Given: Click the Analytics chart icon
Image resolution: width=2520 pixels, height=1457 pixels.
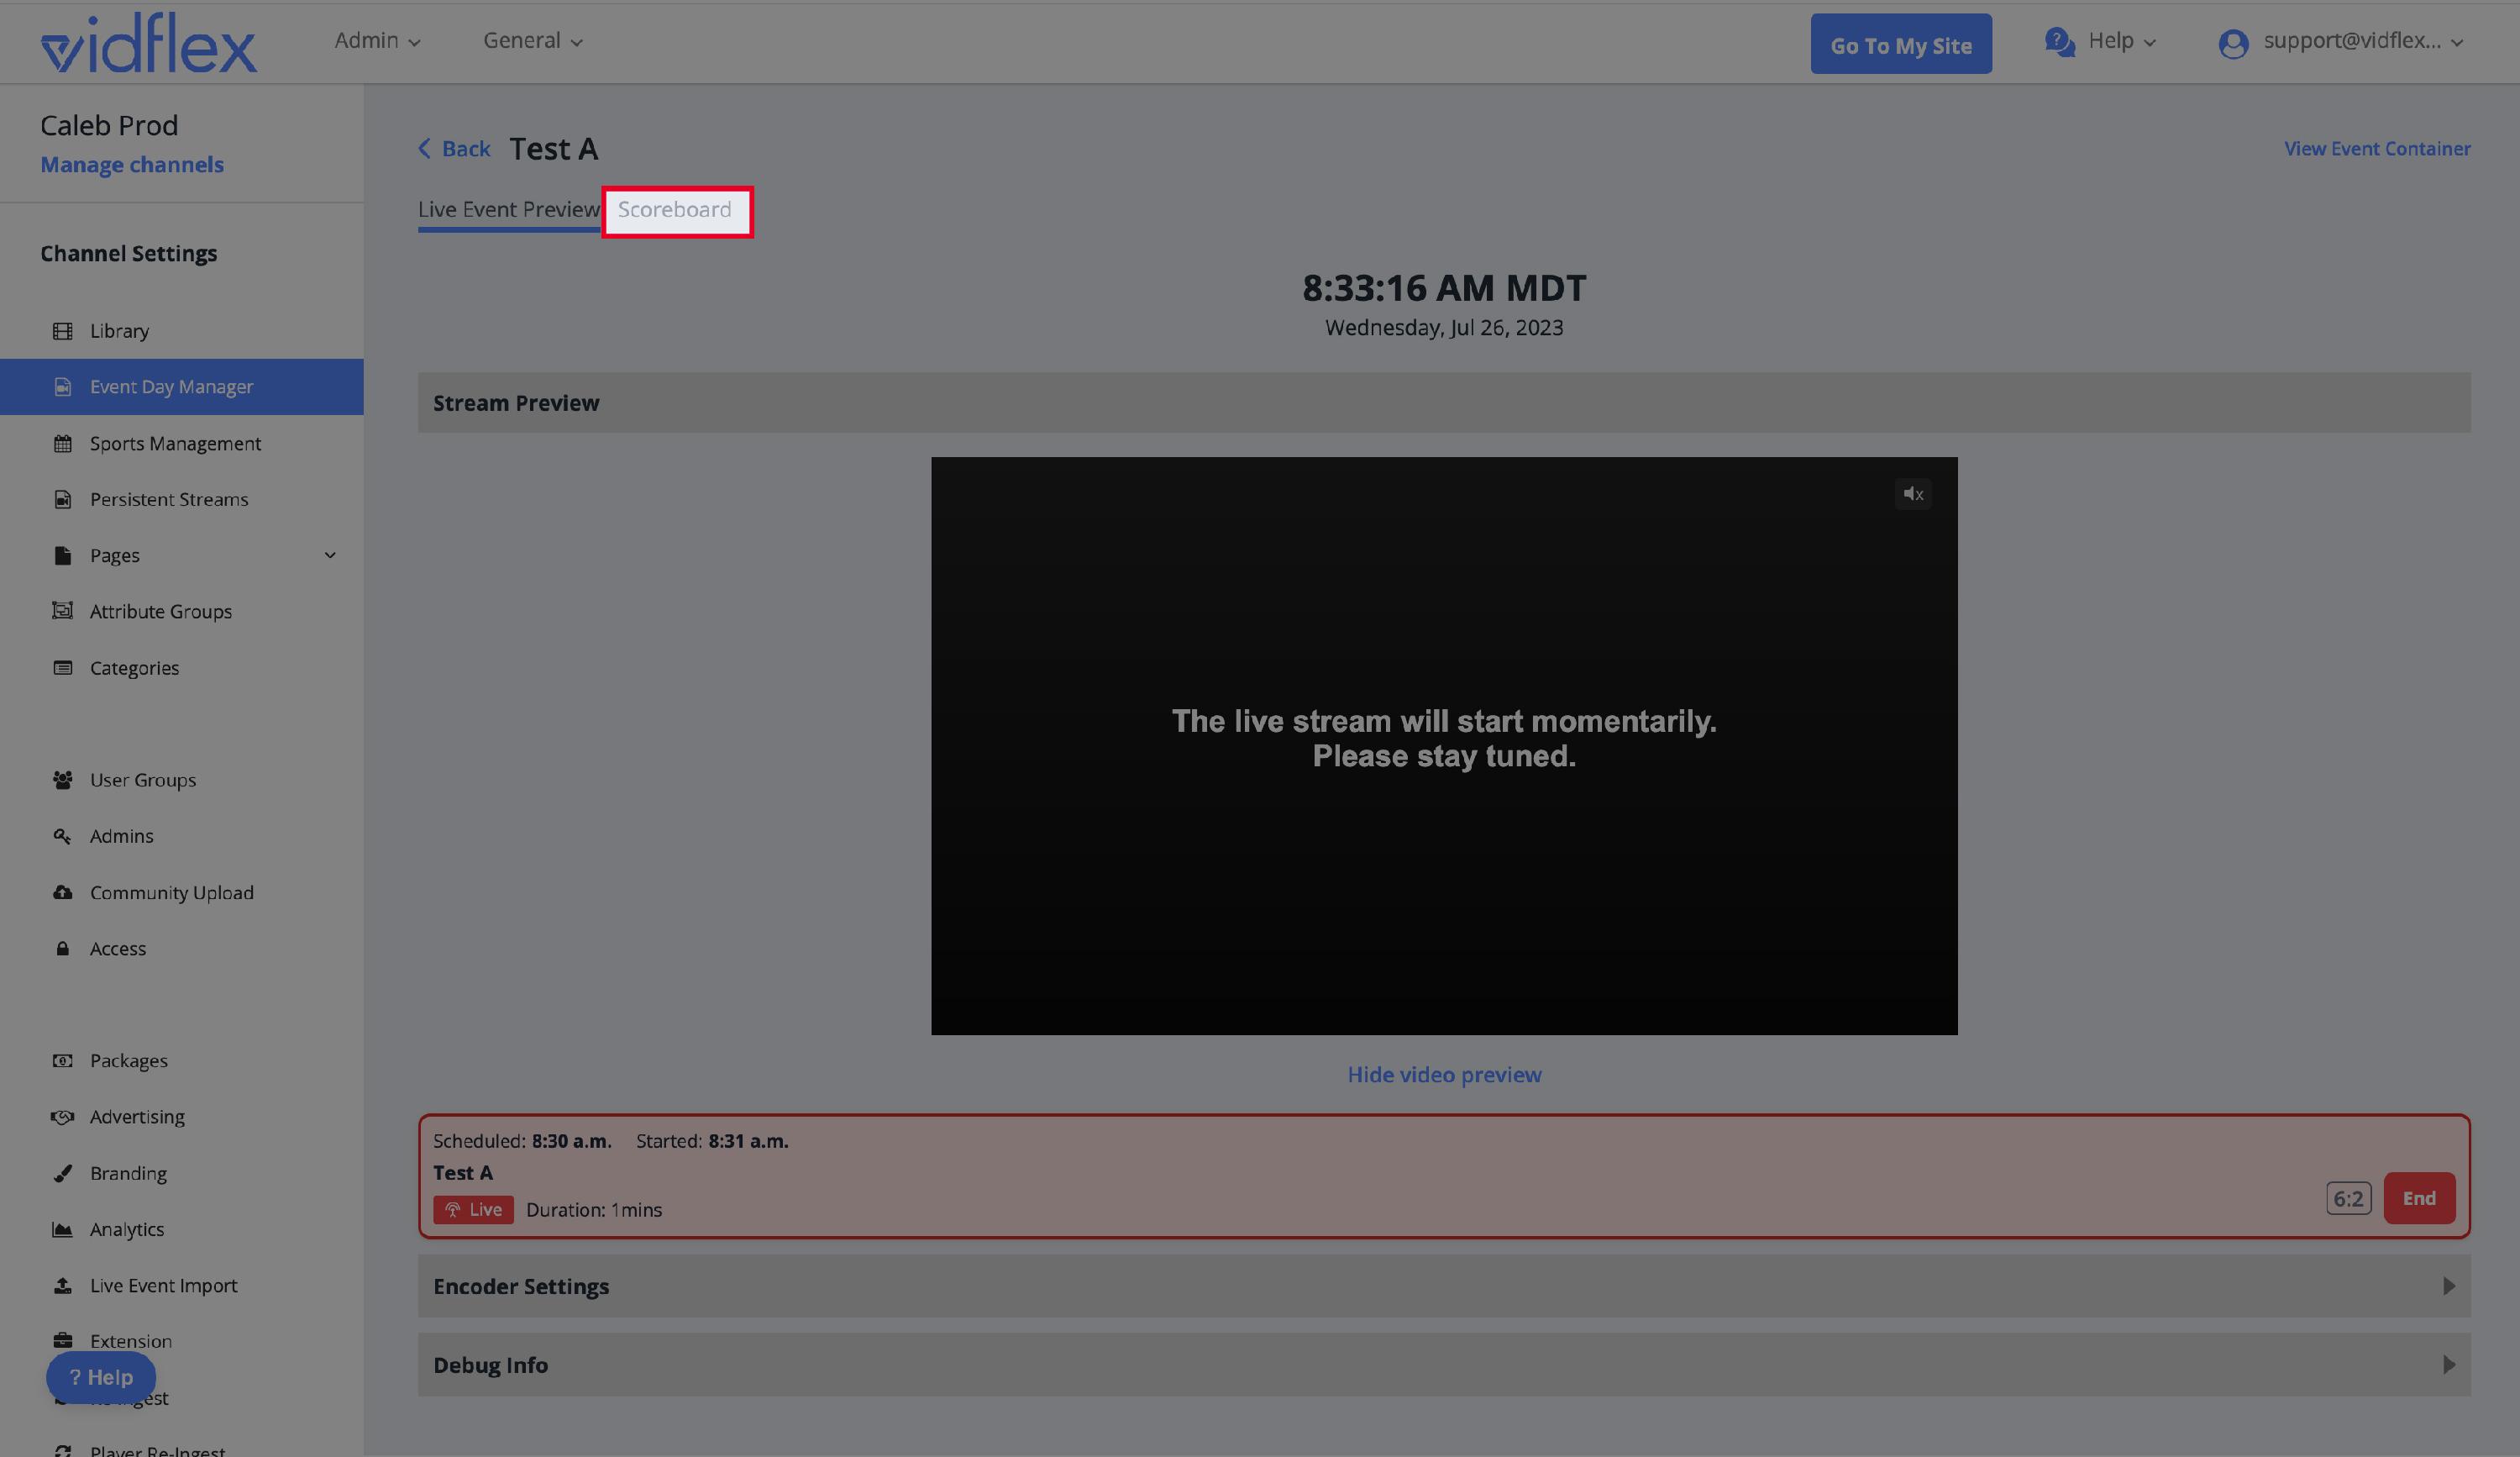Looking at the screenshot, I should 62,1229.
